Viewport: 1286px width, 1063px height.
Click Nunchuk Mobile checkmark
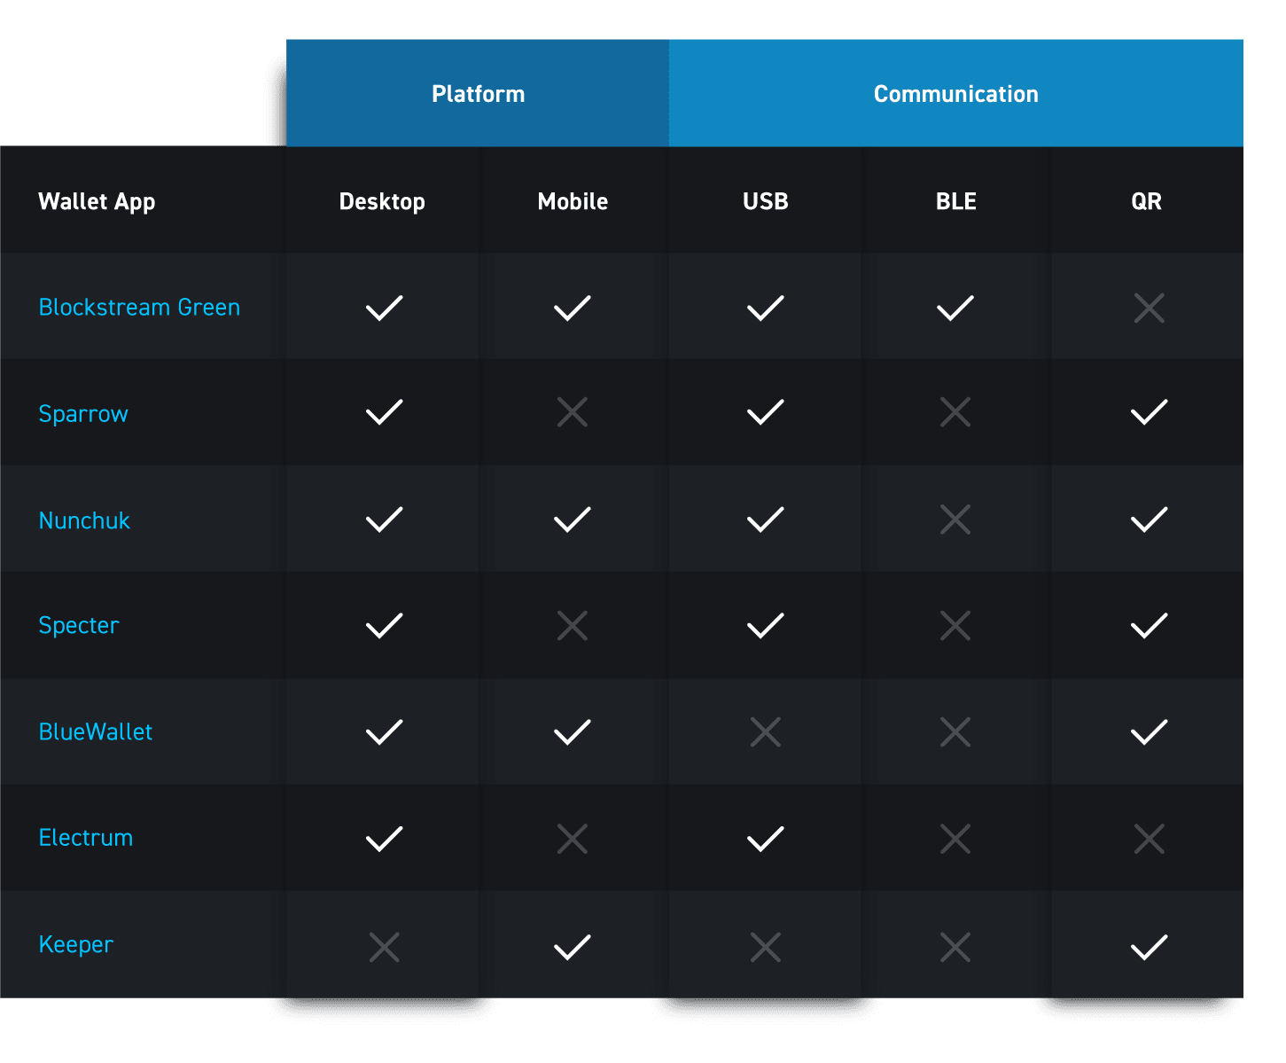tap(573, 520)
